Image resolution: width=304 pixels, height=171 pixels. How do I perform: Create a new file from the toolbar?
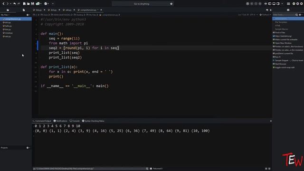tap(24, 4)
